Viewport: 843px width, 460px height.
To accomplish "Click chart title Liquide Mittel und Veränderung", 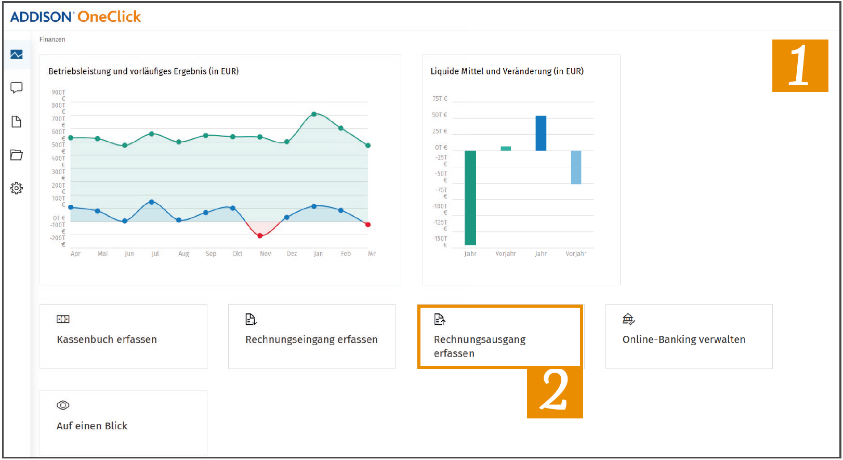I will pyautogui.click(x=507, y=71).
